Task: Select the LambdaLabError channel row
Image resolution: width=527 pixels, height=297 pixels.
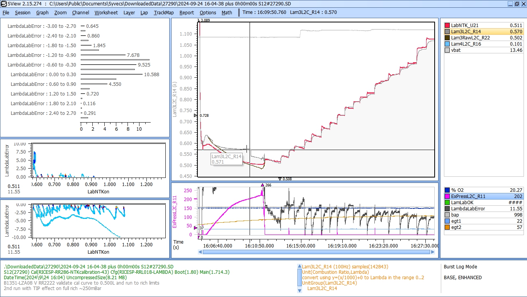Action: point(468,209)
